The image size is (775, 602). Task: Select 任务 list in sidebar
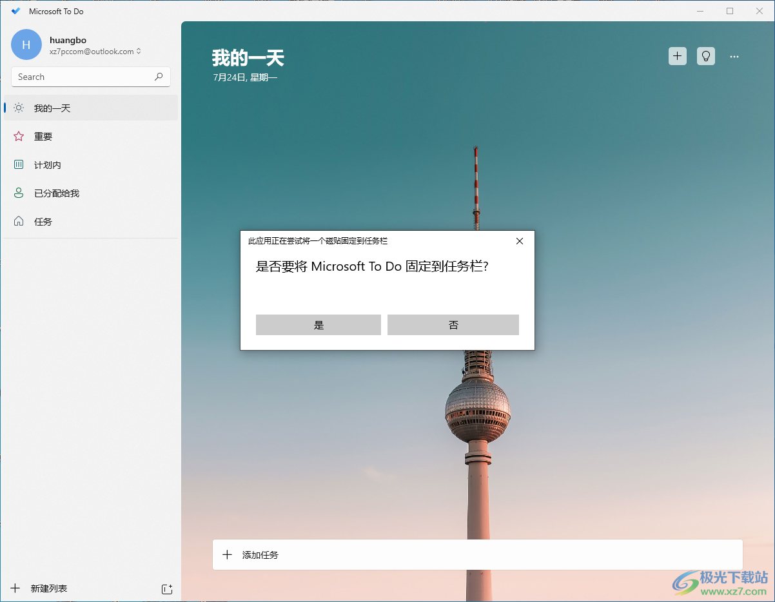[x=91, y=222]
